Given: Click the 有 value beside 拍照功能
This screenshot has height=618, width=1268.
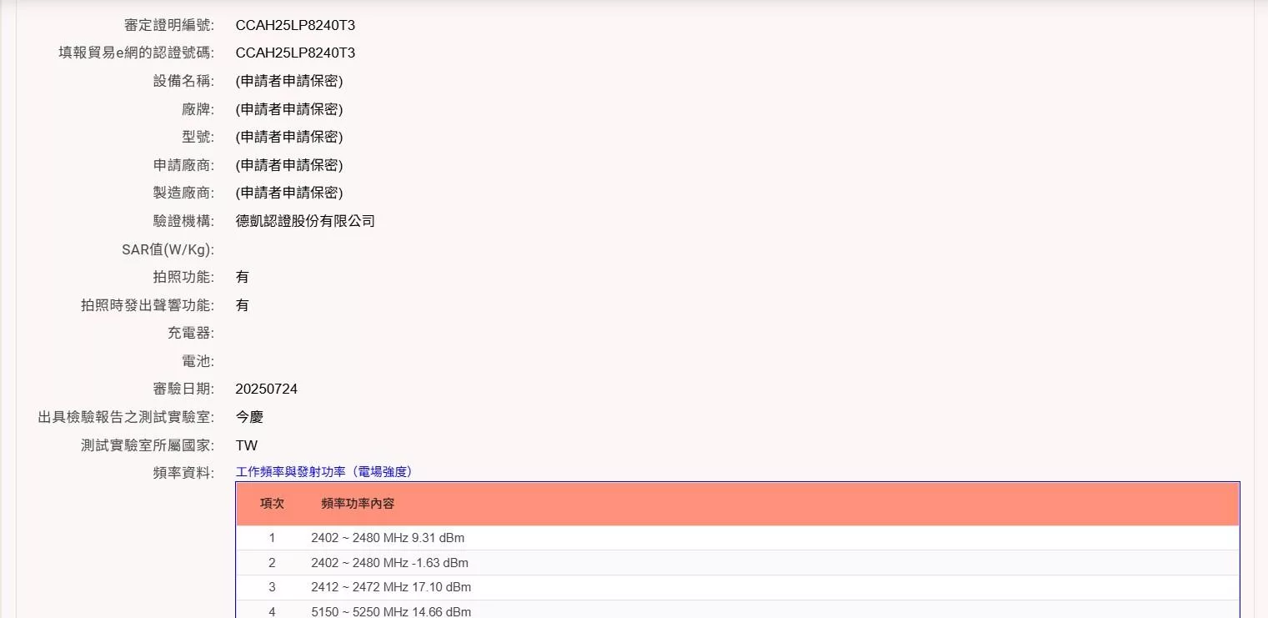Looking at the screenshot, I should pos(242,277).
